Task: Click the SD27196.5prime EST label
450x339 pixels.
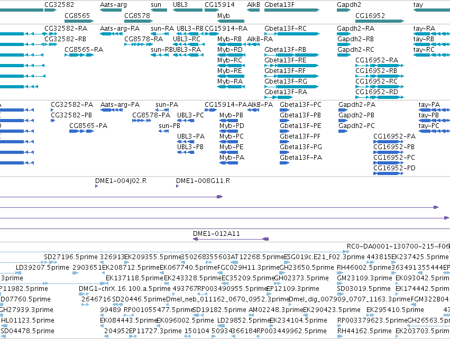Action: coord(71,256)
